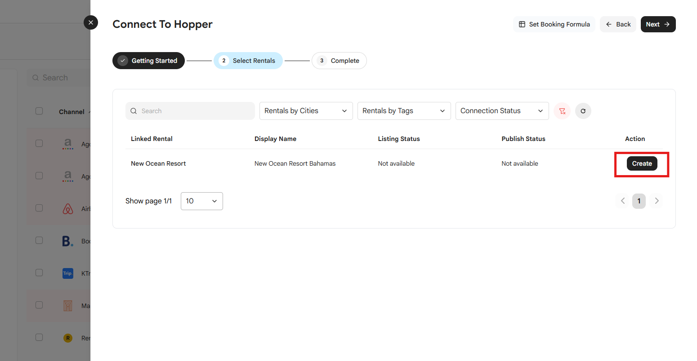Click the yellow R channel logo
697x361 pixels.
68,338
